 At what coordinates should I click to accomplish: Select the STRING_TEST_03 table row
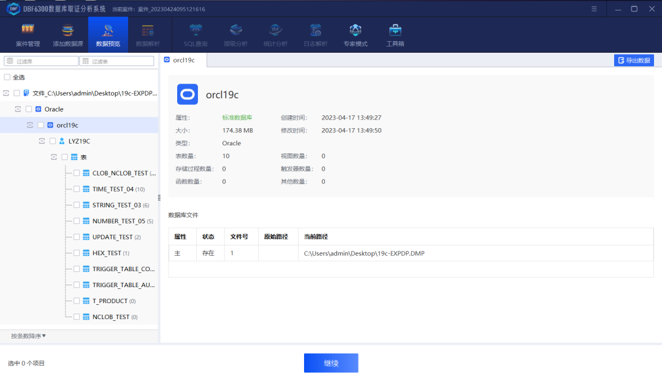pyautogui.click(x=79, y=206)
